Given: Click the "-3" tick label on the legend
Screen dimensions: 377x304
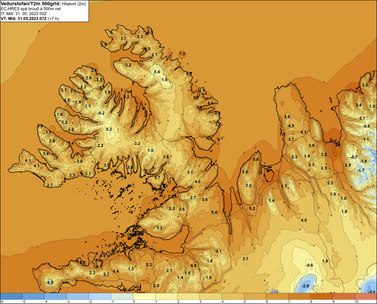Looking at the screenshot, I should pyautogui.click(x=68, y=302).
